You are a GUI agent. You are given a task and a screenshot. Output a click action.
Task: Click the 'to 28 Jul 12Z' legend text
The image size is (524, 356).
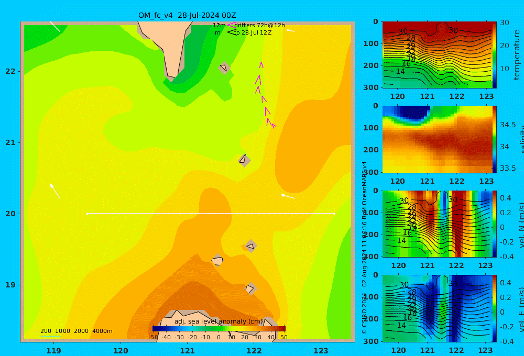point(253,32)
